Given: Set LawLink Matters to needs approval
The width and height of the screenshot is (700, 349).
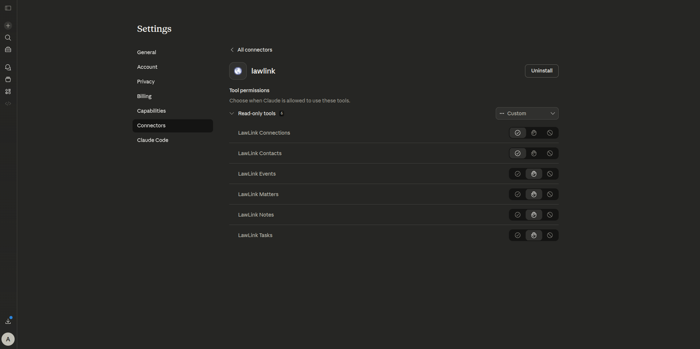Looking at the screenshot, I should [x=534, y=194].
